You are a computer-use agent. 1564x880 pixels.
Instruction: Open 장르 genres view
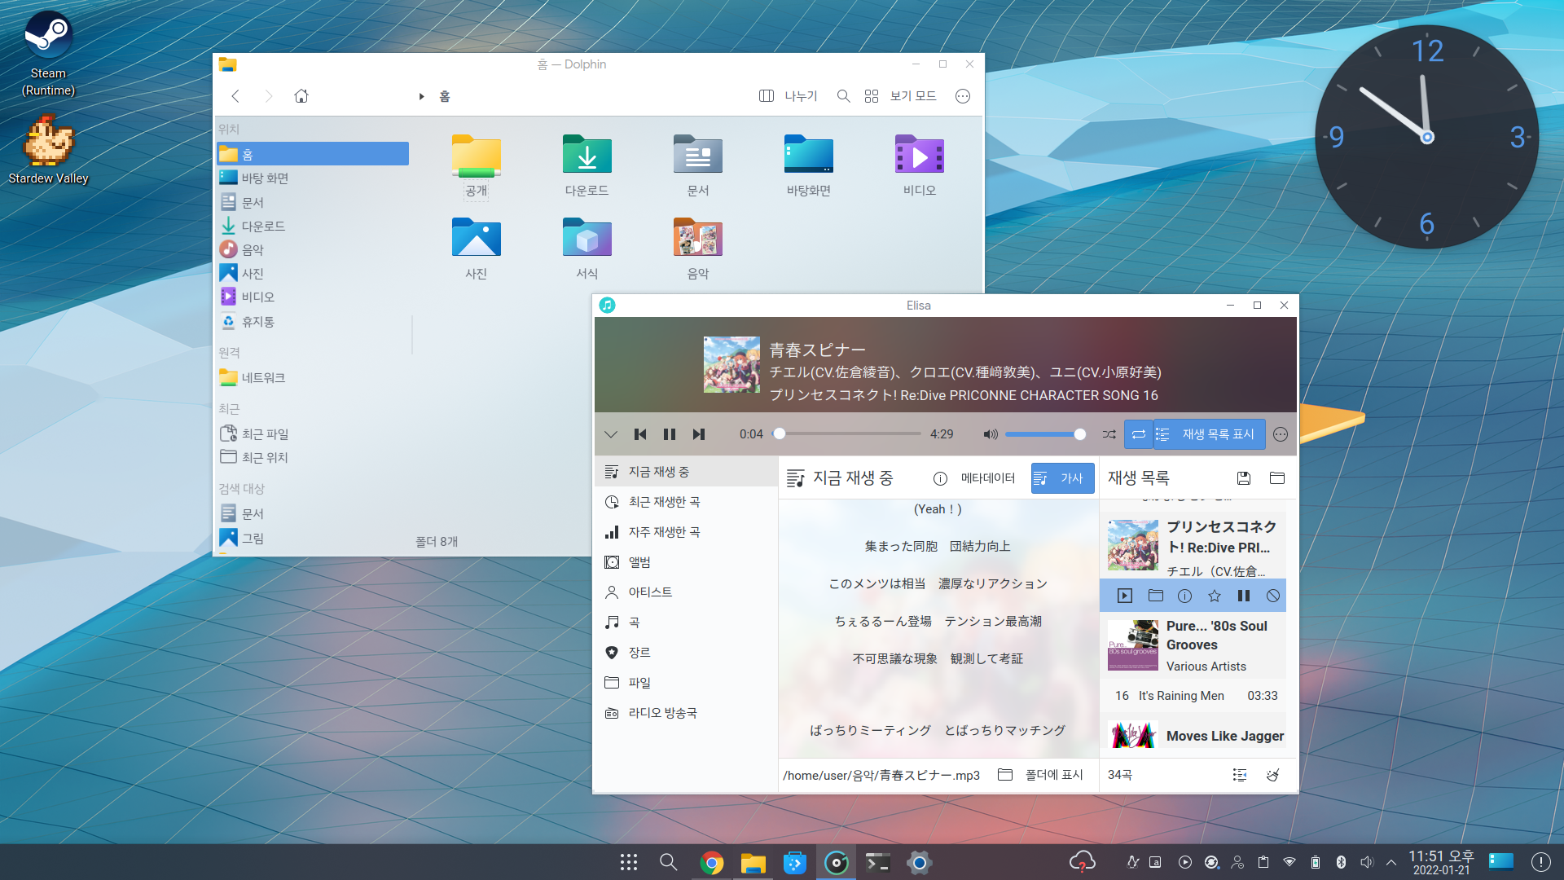(x=686, y=653)
